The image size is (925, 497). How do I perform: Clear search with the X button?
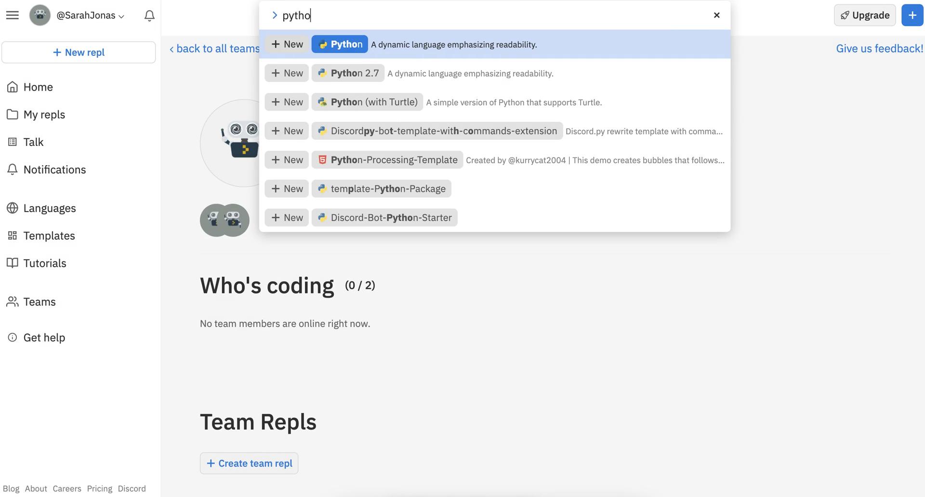717,15
